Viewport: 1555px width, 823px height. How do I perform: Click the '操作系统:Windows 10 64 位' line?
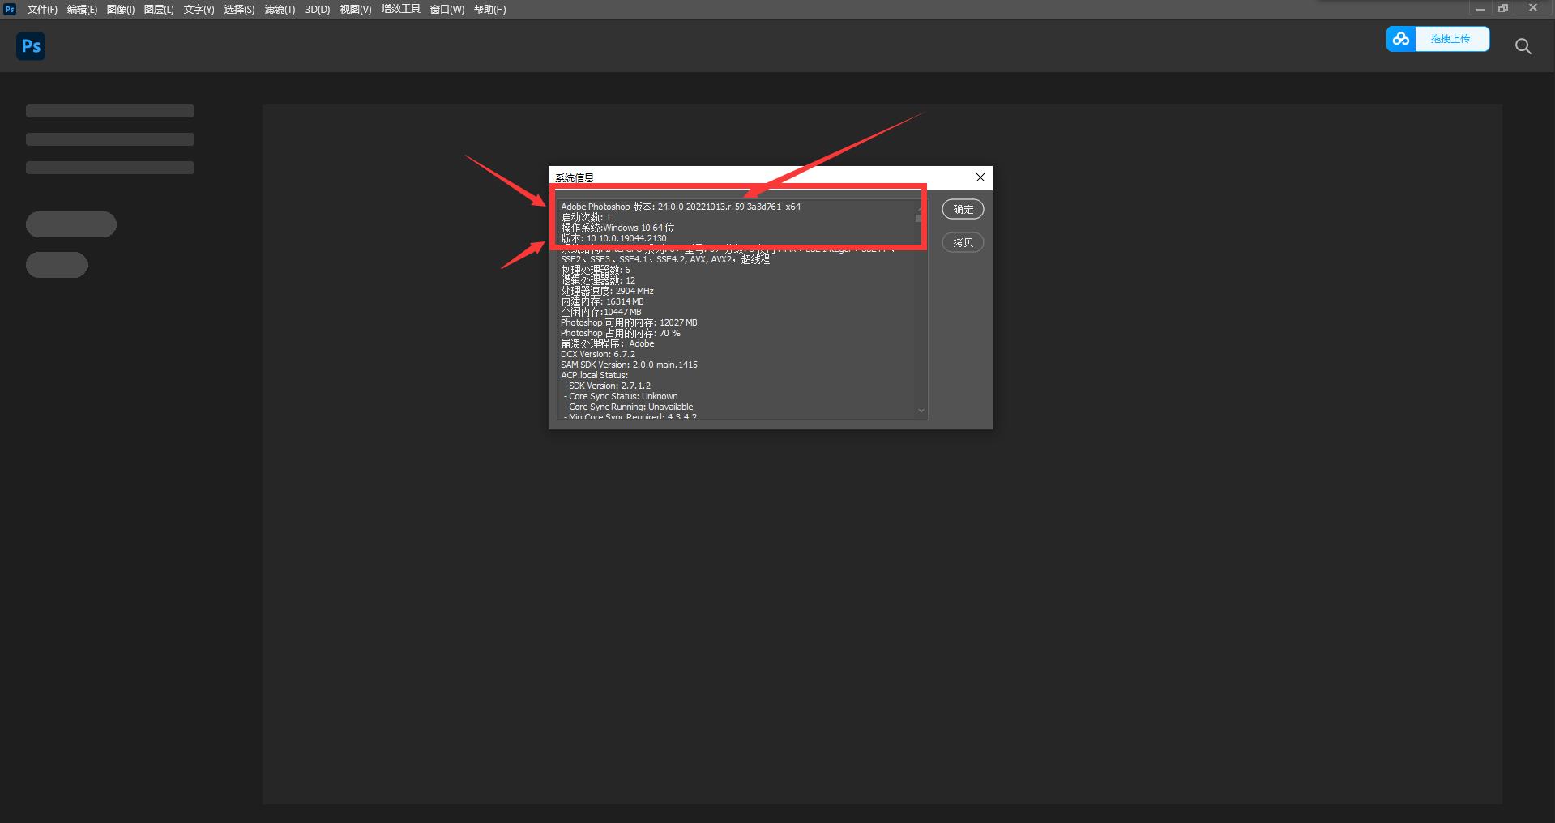(617, 228)
